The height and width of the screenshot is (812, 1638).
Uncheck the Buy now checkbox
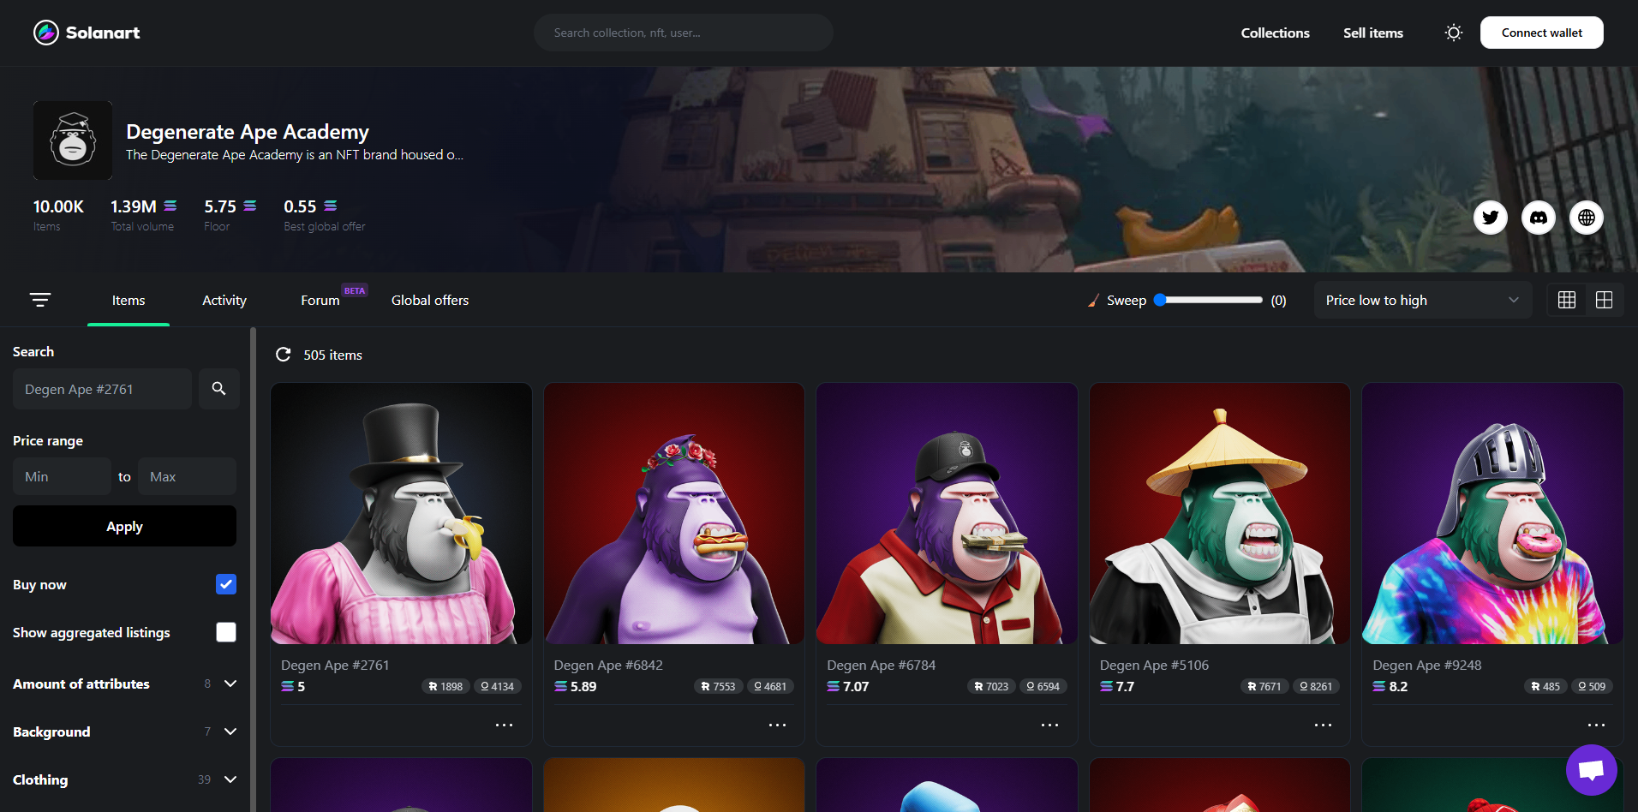[x=226, y=584]
